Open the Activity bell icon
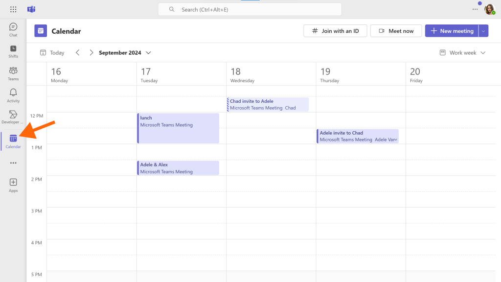The image size is (501, 282). tap(13, 95)
